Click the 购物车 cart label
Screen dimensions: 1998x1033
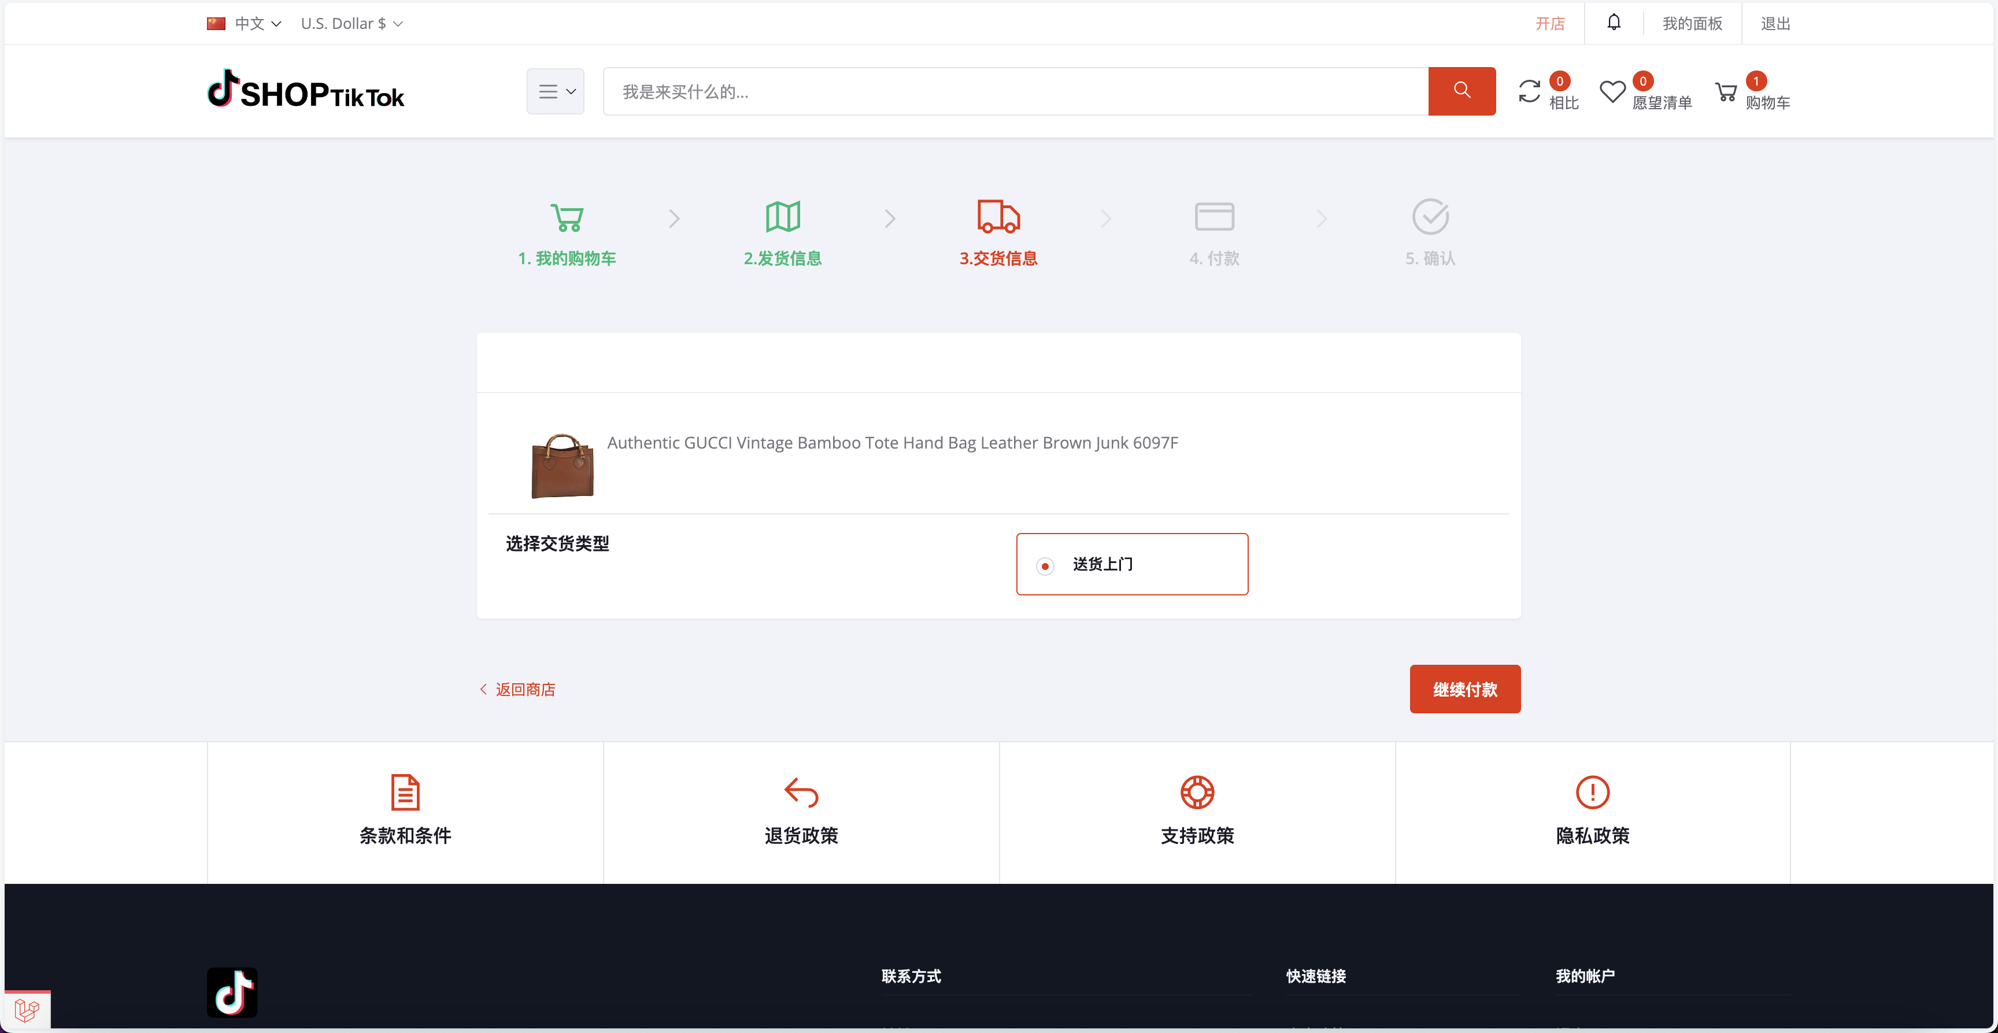[x=1768, y=102]
